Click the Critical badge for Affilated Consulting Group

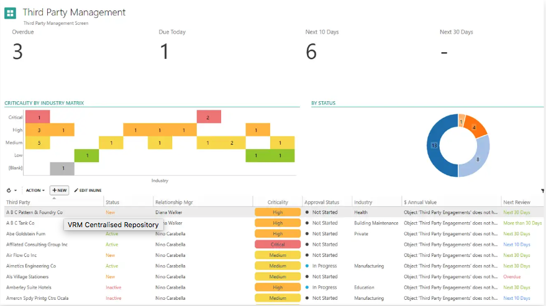point(278,245)
